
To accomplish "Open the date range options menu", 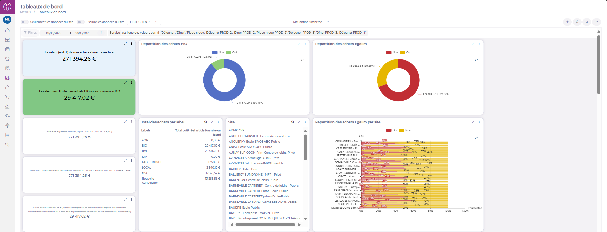I will coord(101,33).
